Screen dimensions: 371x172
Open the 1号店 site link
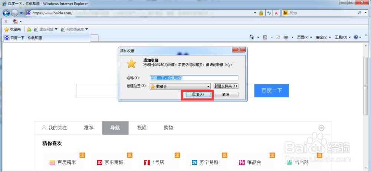click(154, 162)
